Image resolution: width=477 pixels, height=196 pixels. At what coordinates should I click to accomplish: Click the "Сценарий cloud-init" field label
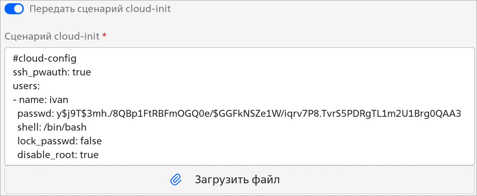pos(52,36)
